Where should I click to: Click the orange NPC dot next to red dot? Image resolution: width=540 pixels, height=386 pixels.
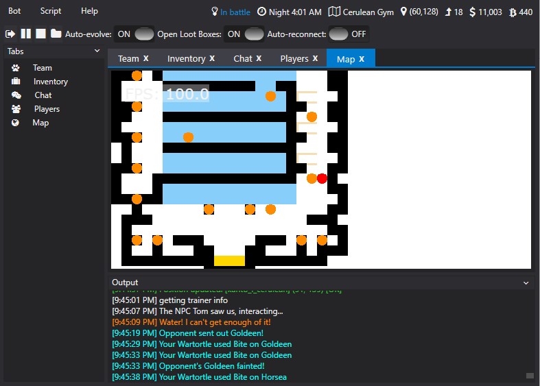click(x=312, y=178)
